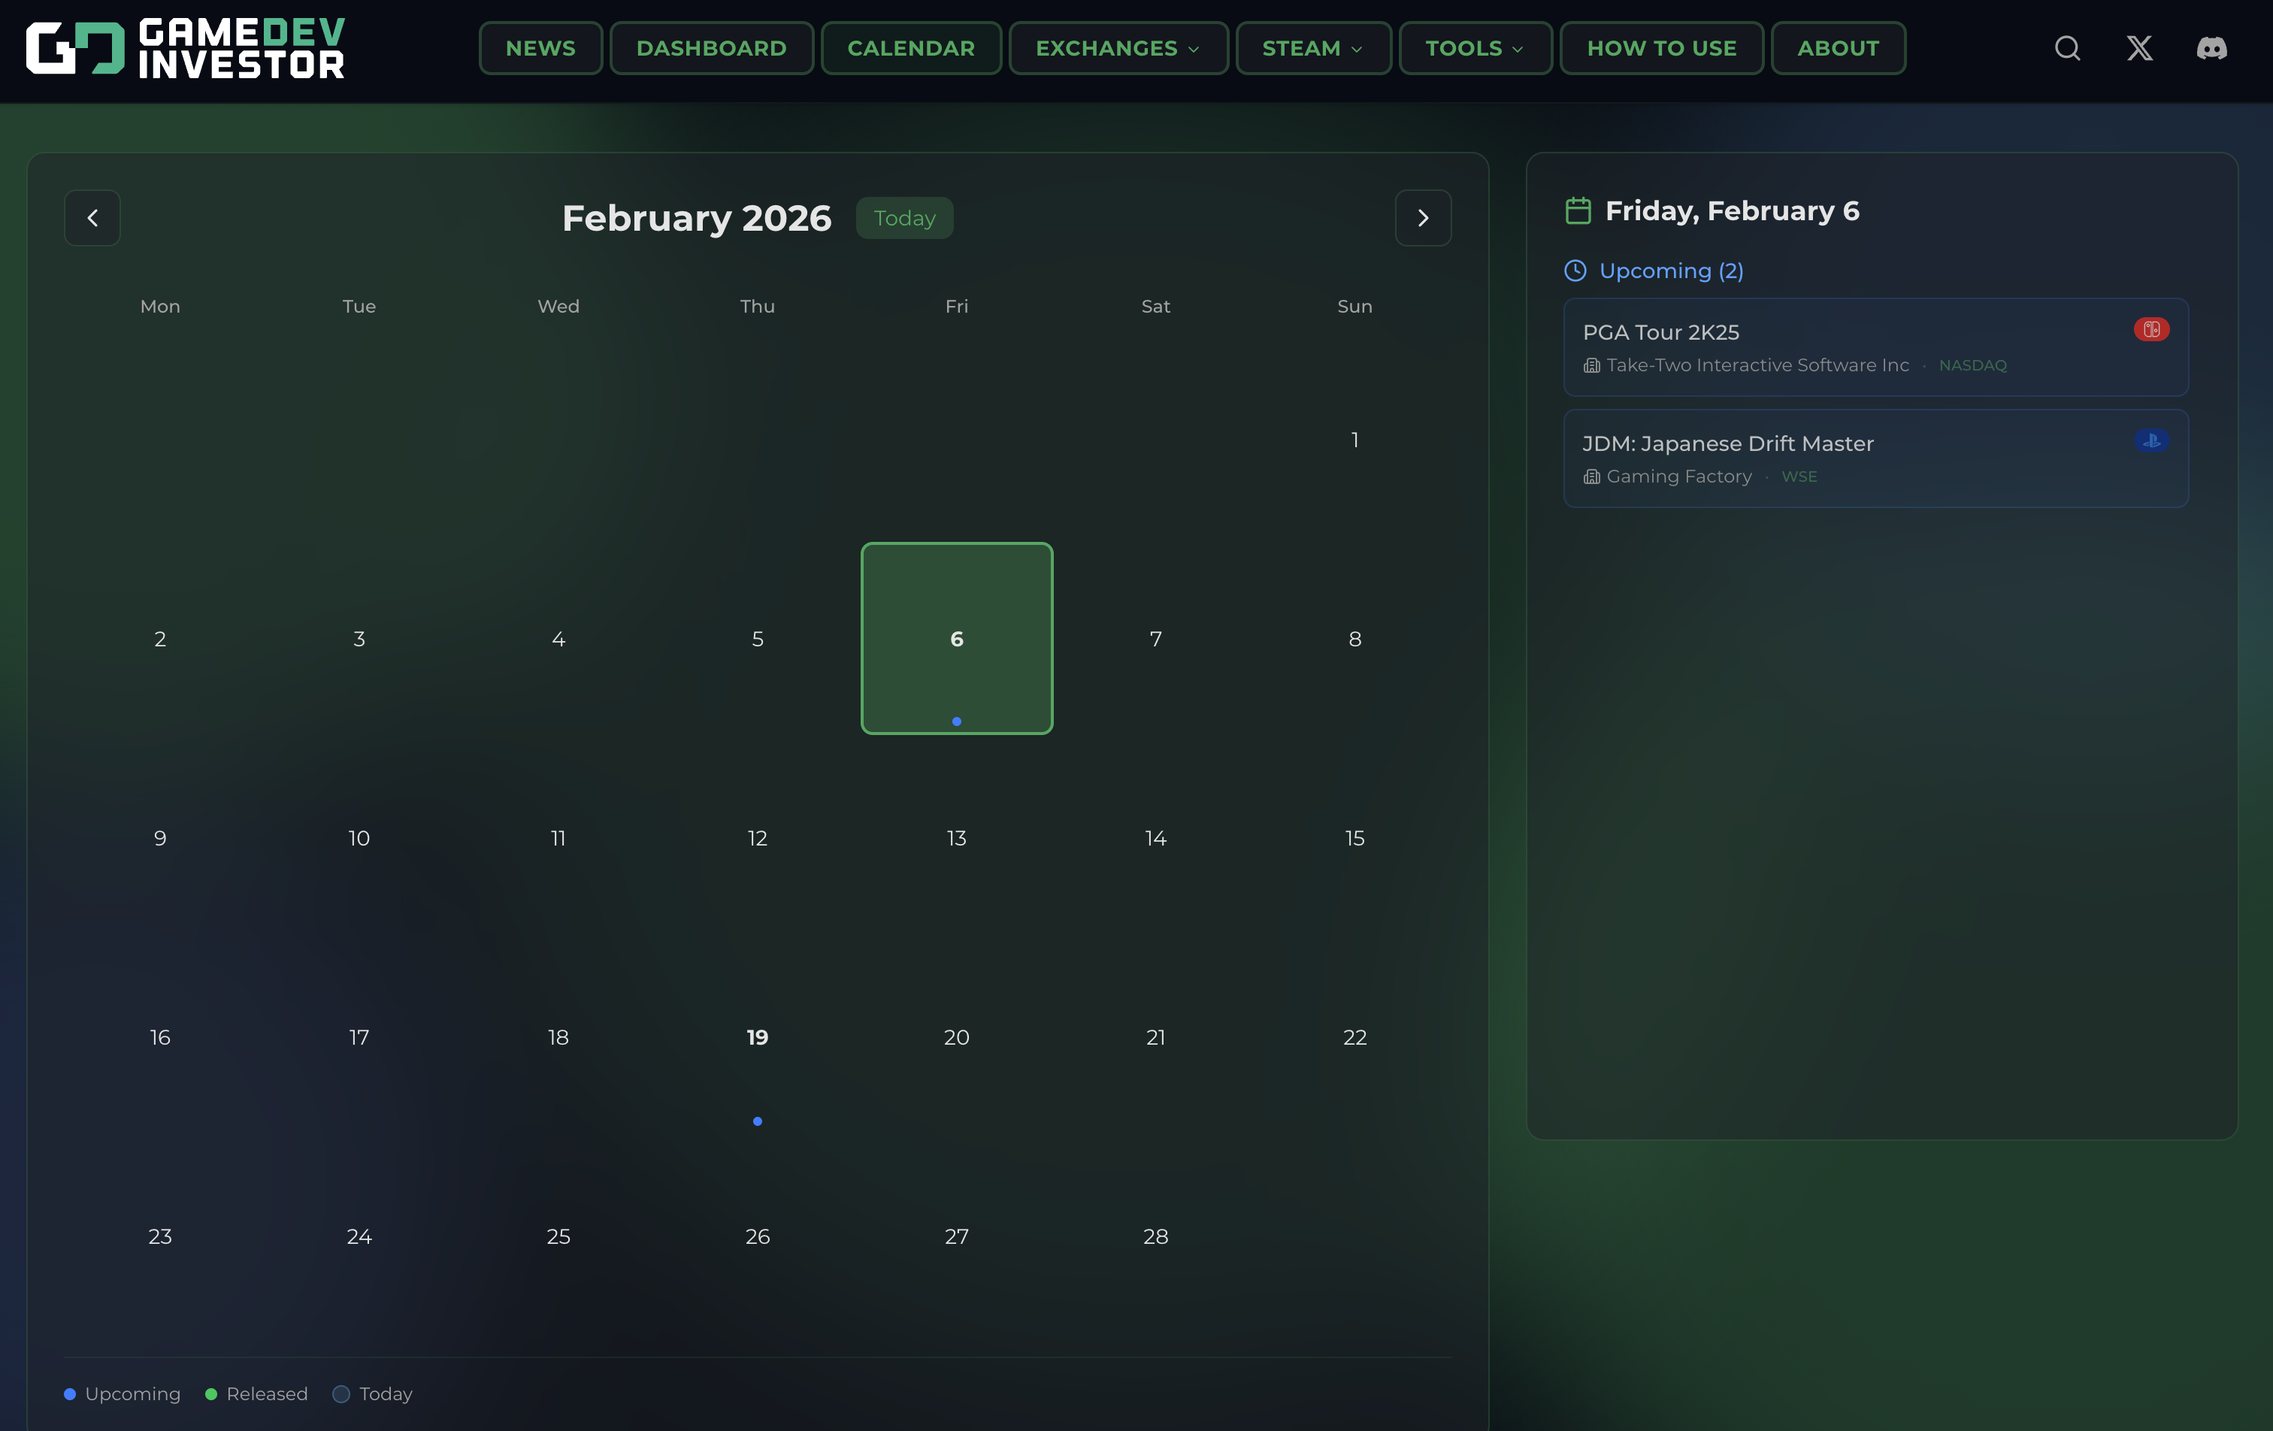Click Nintendo Switch badge on PGA Tour 2K25

click(2151, 329)
